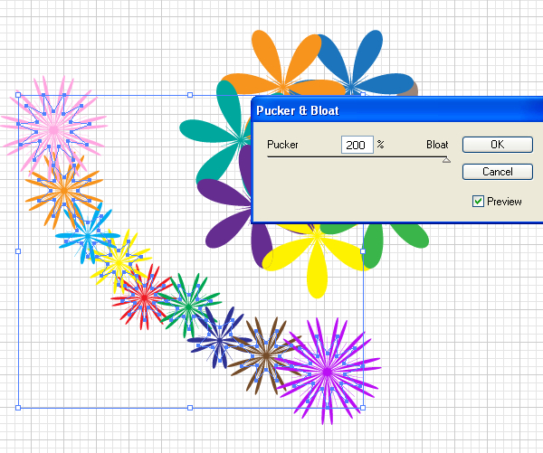Click the Cancel button
Image resolution: width=543 pixels, height=453 pixels.
[x=497, y=172]
